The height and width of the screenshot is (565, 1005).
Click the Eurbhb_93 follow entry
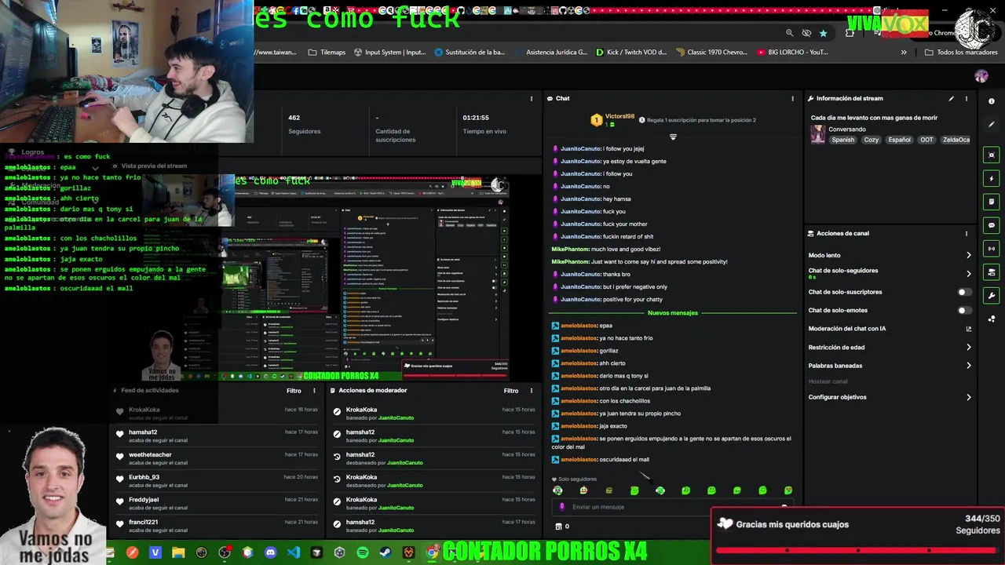click(x=218, y=481)
